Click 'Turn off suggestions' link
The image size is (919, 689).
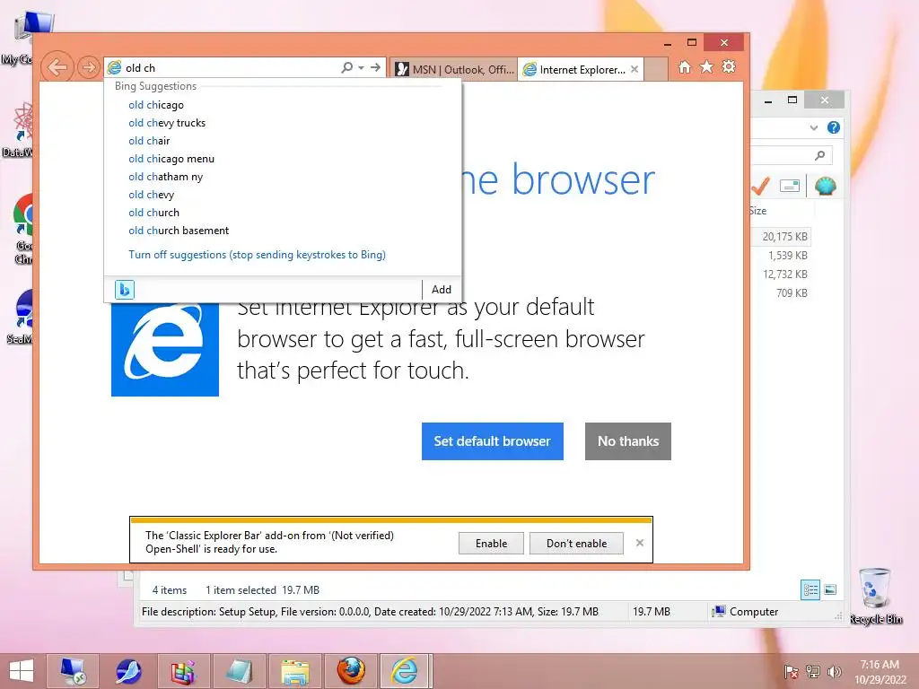click(x=257, y=255)
